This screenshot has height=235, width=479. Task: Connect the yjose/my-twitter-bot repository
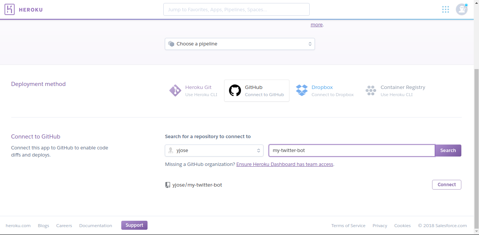[x=447, y=185]
